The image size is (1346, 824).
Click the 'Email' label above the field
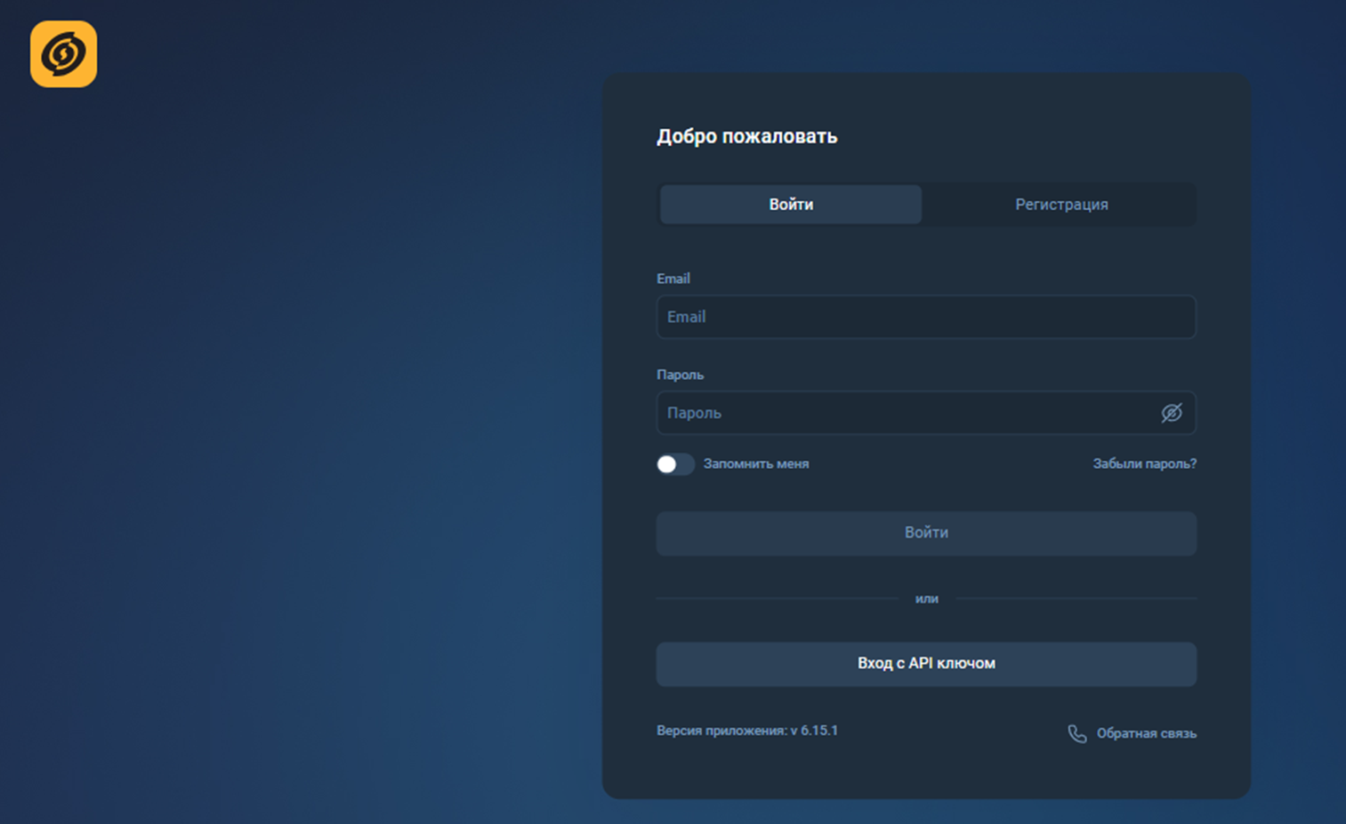[x=673, y=279]
